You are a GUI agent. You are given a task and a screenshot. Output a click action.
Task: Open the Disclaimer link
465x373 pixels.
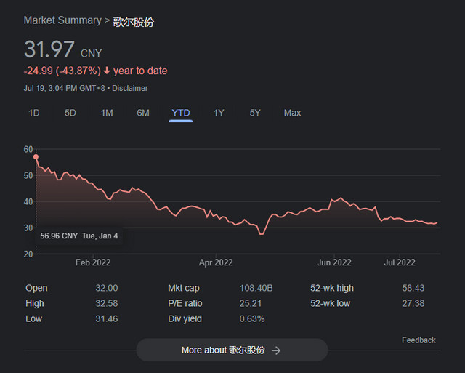129,88
